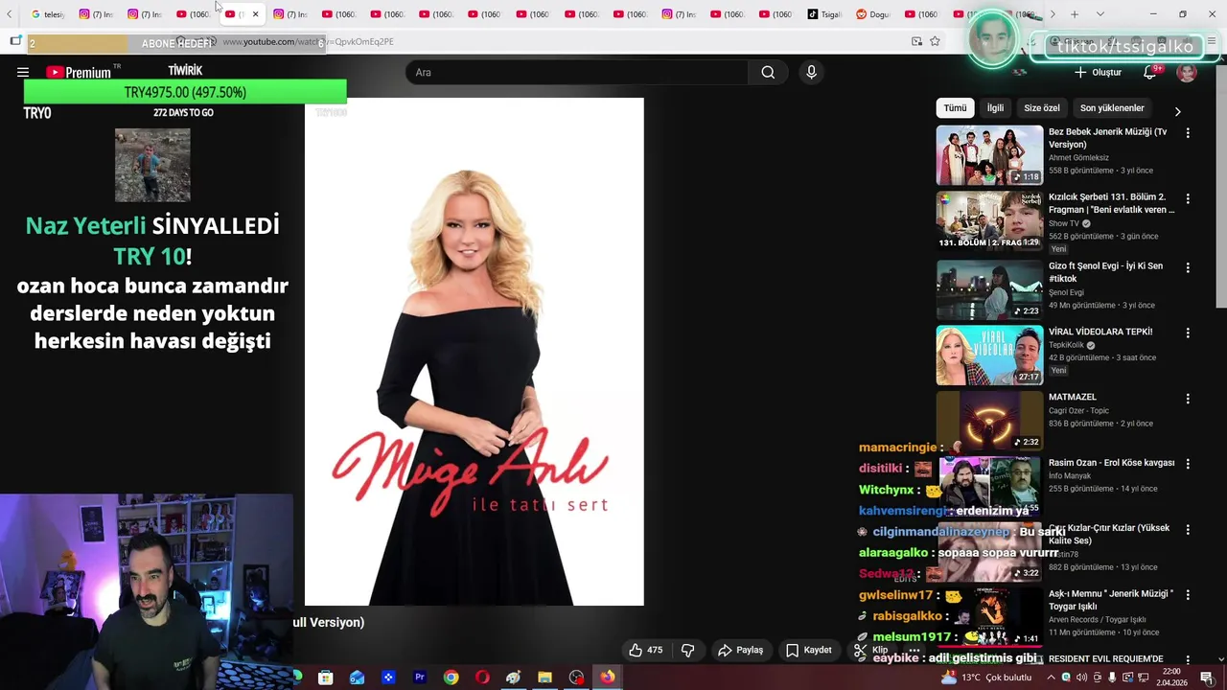Select the Size özel filter chip
This screenshot has height=690, width=1227.
click(x=1042, y=108)
